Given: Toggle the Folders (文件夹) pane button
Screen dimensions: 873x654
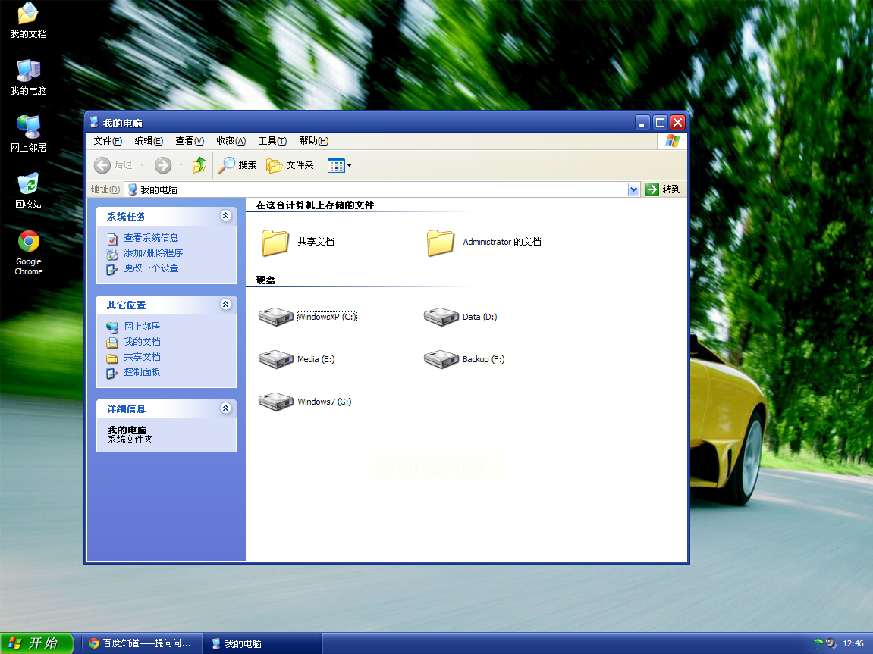Looking at the screenshot, I should (x=290, y=165).
